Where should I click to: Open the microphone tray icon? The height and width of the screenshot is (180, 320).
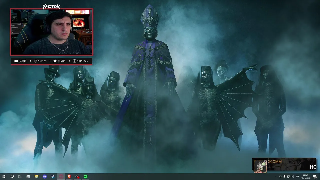click(x=284, y=177)
